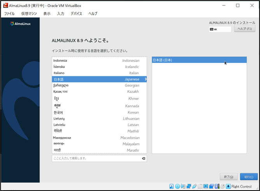This screenshot has width=260, height=191.
Task: Select the Malayalam language row
Action: point(99,144)
